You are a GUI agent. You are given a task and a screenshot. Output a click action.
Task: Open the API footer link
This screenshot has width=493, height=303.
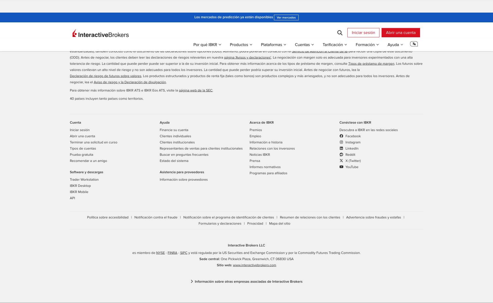pyautogui.click(x=72, y=198)
